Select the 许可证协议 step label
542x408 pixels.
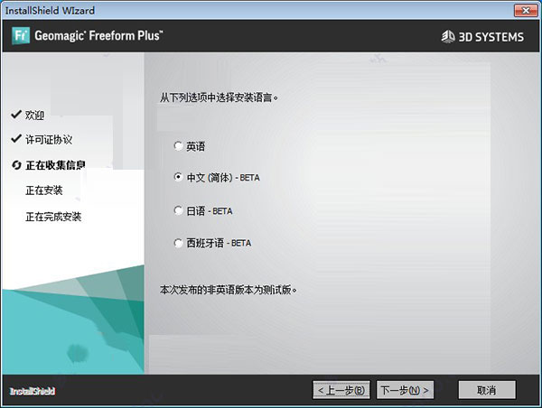48,140
